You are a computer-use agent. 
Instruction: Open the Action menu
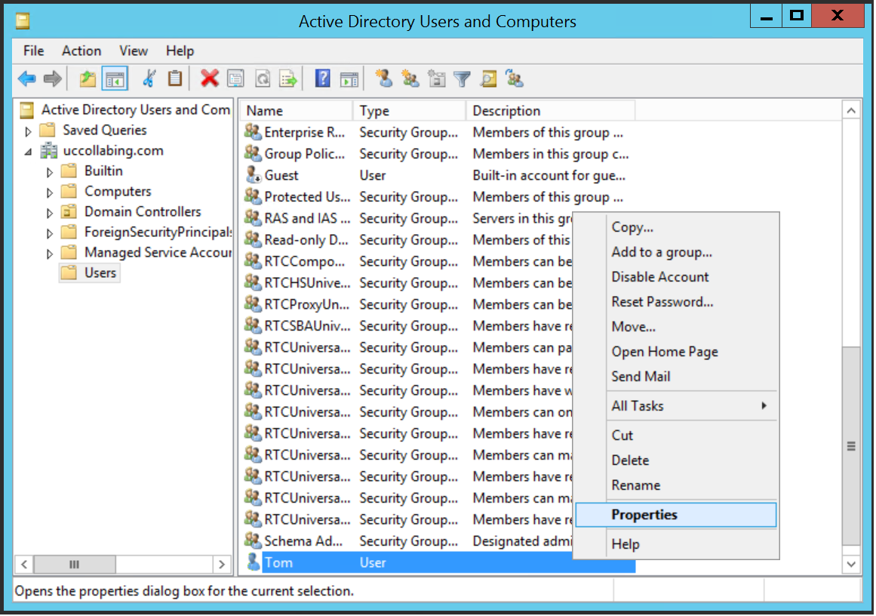pos(81,51)
